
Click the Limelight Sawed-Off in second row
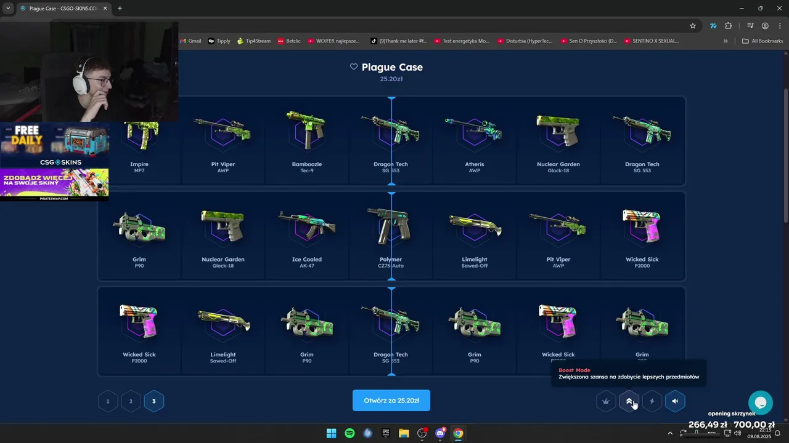(475, 237)
